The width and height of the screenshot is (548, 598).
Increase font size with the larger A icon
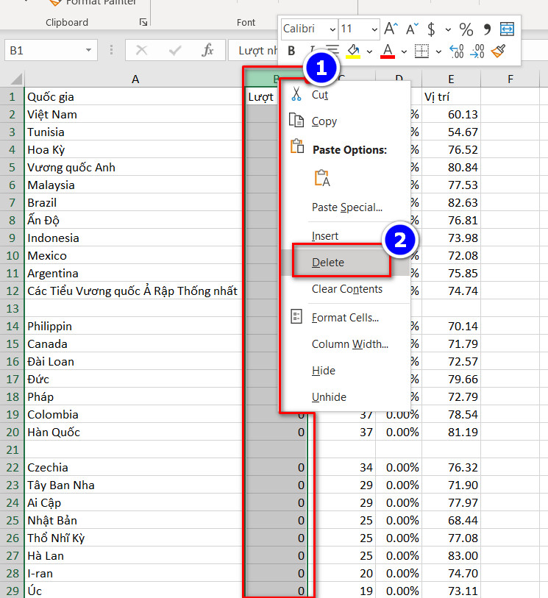(x=391, y=29)
